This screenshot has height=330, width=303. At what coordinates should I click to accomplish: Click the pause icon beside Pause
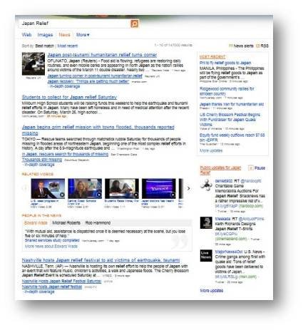pos(250,168)
